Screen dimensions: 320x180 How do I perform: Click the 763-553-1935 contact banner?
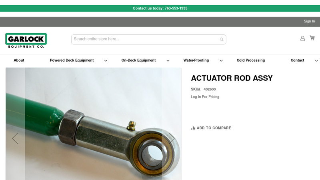pyautogui.click(x=160, y=8)
